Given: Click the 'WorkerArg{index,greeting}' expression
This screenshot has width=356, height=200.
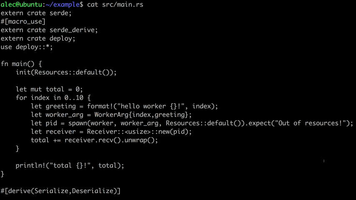Looking at the screenshot, I should (141, 115).
